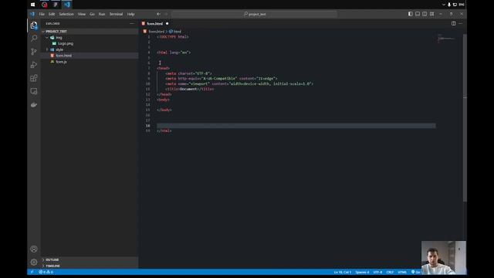Open the Remote Explorer view icon

point(34,91)
